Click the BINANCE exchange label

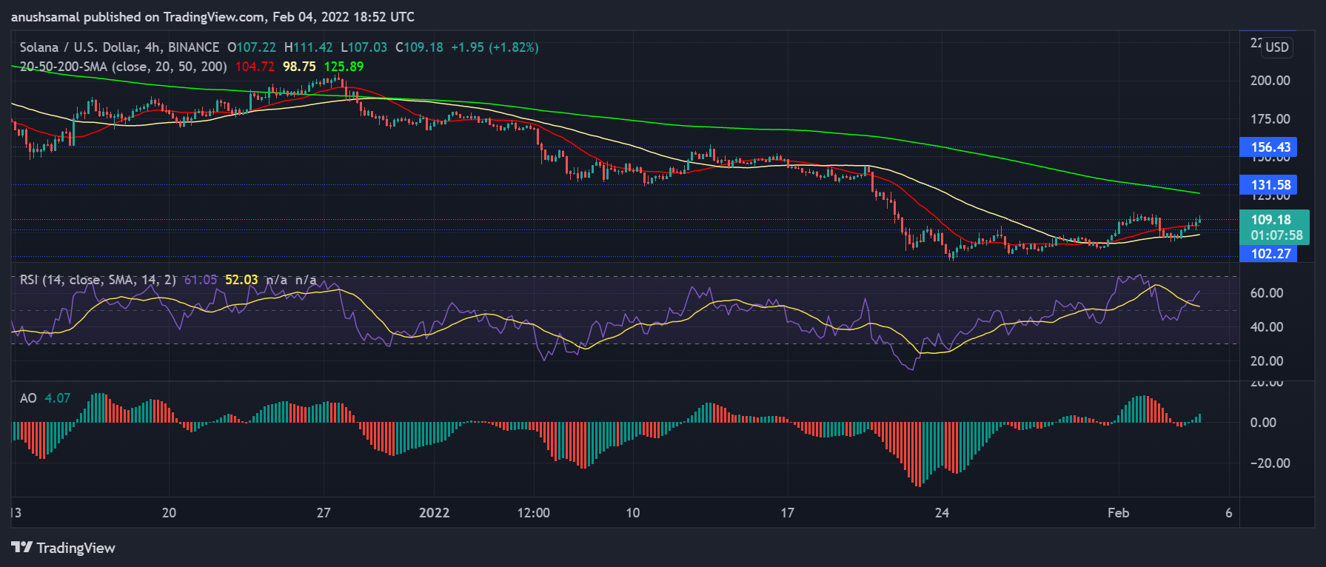pos(193,47)
